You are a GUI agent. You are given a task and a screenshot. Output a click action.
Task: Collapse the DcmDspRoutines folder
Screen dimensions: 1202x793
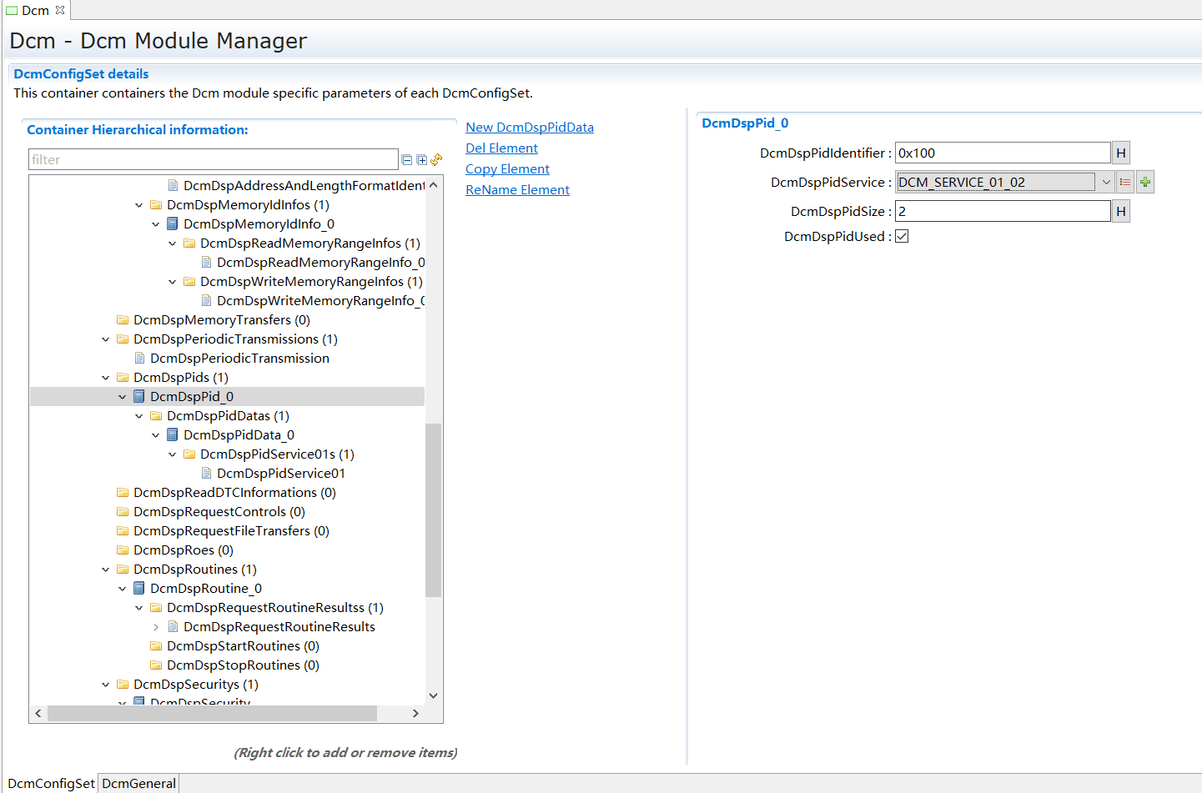pos(106,570)
